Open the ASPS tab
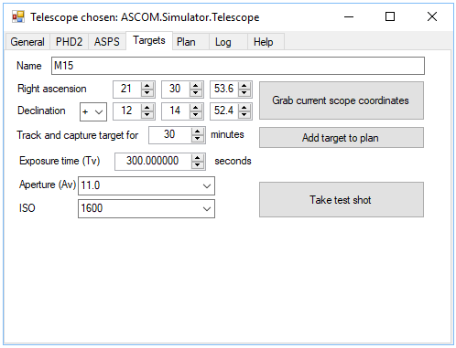 point(107,42)
